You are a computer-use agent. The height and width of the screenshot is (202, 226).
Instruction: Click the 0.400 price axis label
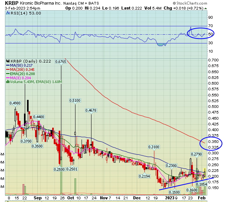pyautogui.click(x=213, y=130)
